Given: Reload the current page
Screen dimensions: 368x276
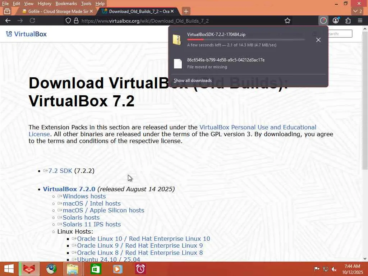Looking at the screenshot, I should (x=32, y=20).
